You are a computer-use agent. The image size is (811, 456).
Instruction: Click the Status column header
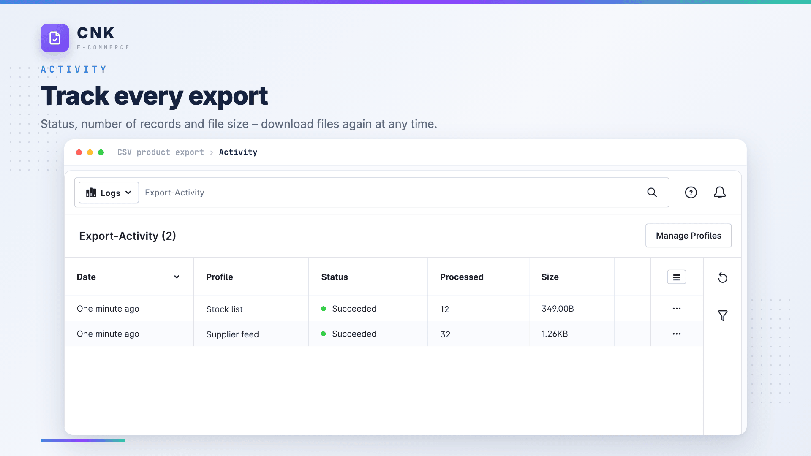(x=334, y=277)
